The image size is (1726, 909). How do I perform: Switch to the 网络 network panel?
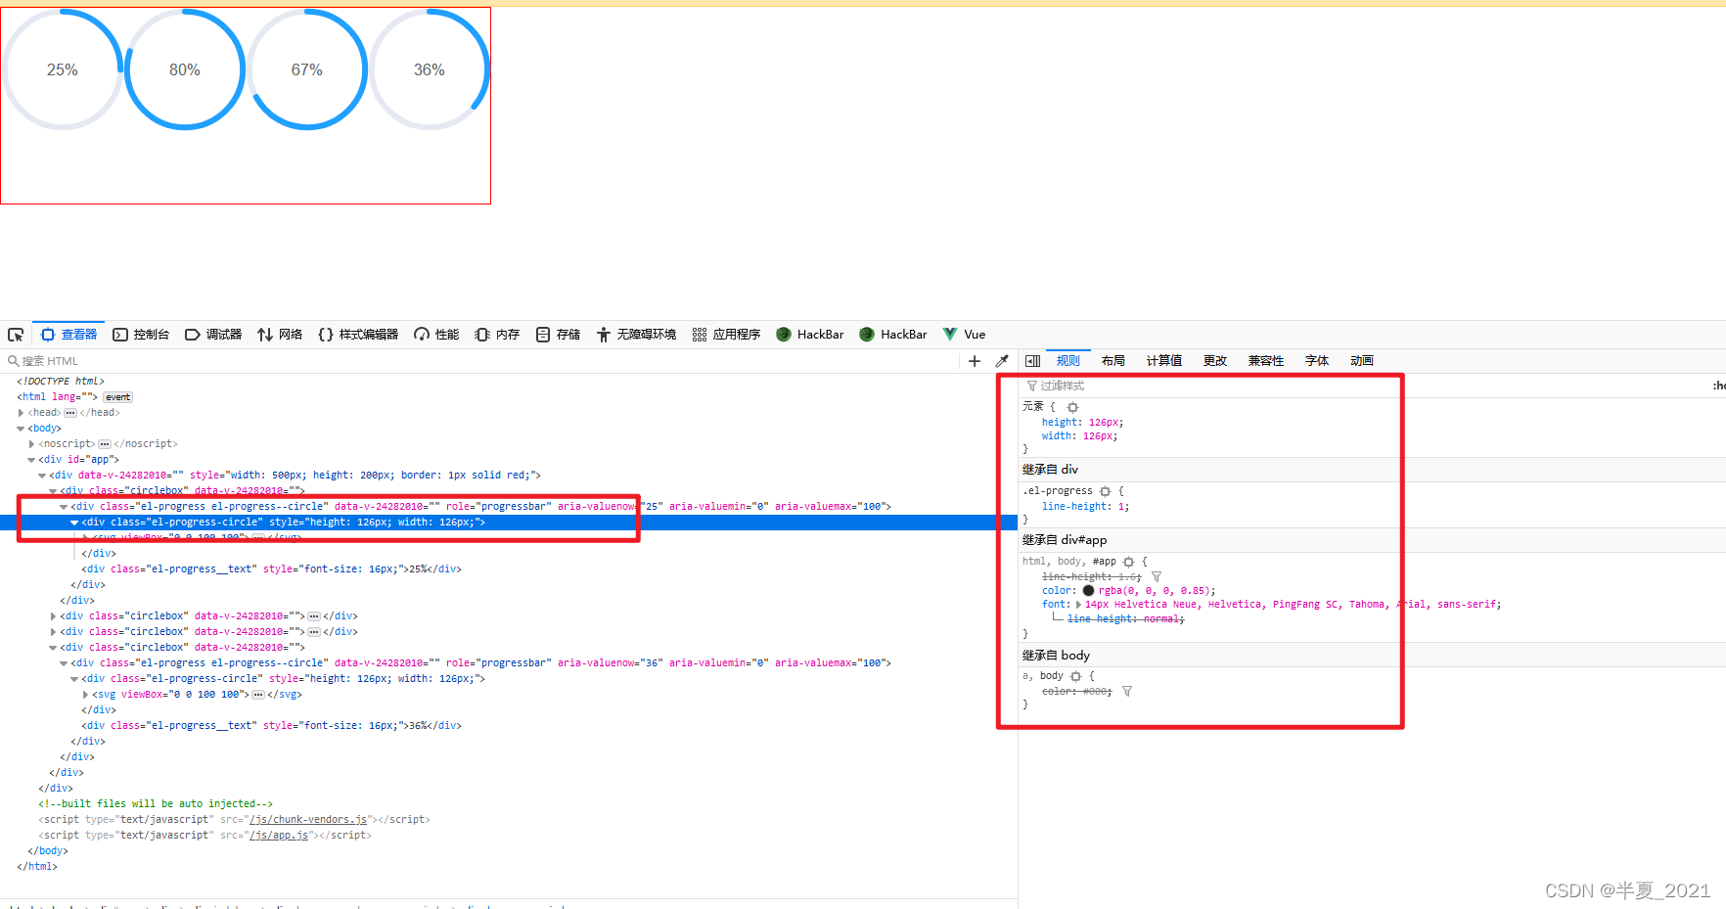[280, 335]
